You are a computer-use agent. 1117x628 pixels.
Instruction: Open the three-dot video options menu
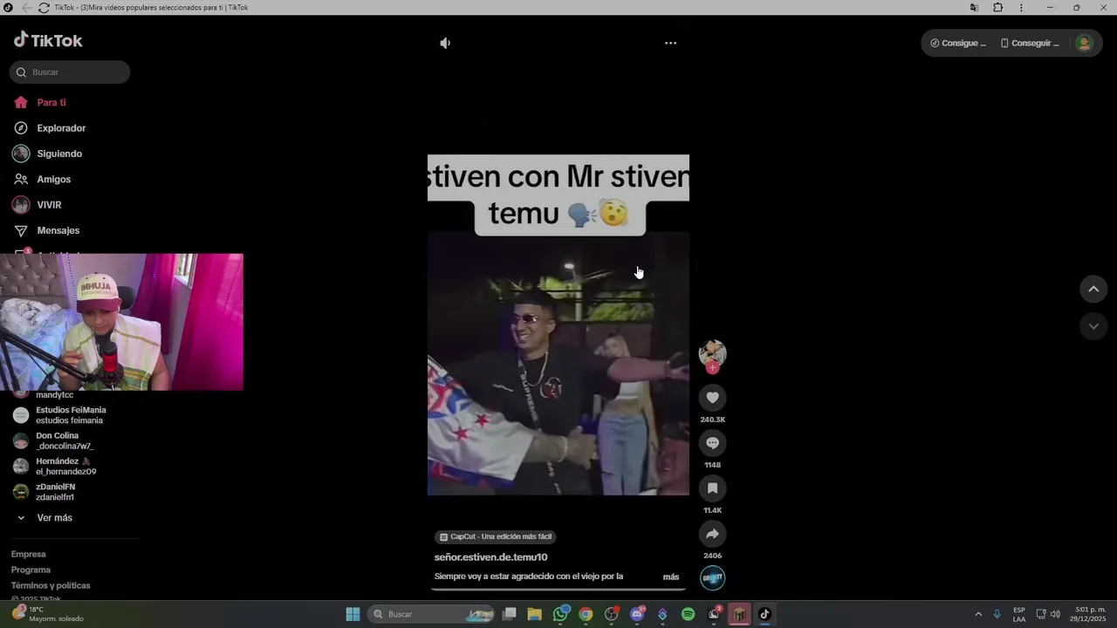[x=670, y=43]
